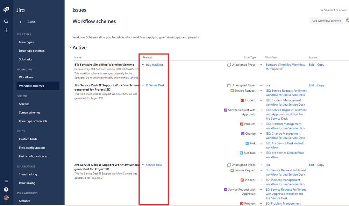Click the blue Task checkbox icon
Viewport: 349px width, 206px height.
247,143
